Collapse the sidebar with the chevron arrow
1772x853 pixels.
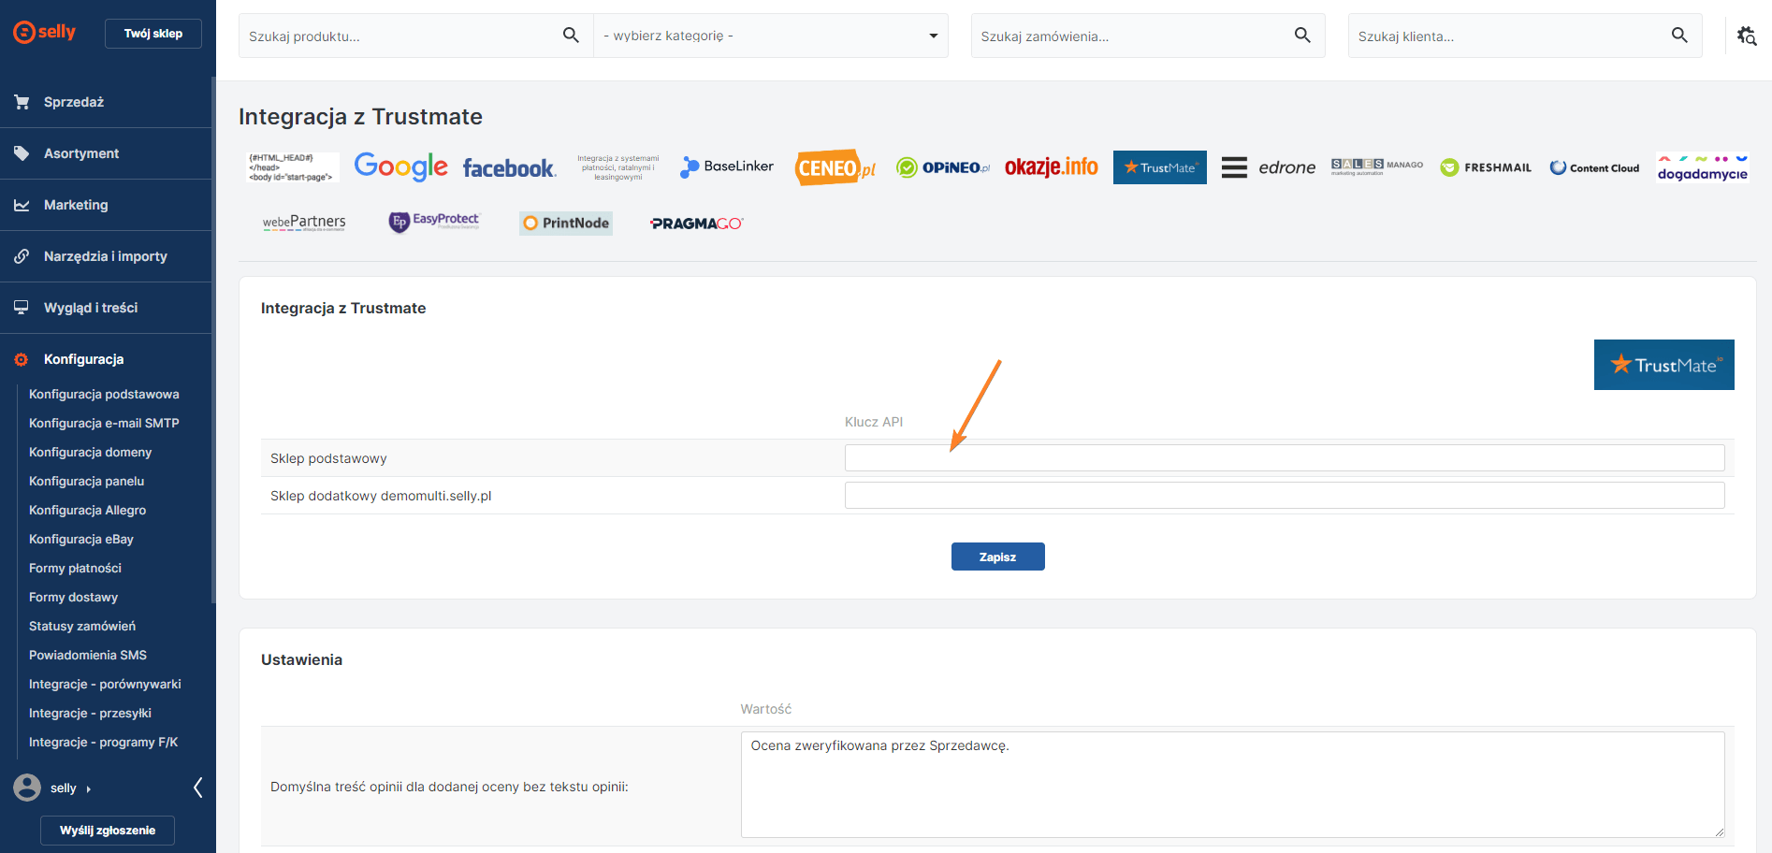[x=197, y=788]
